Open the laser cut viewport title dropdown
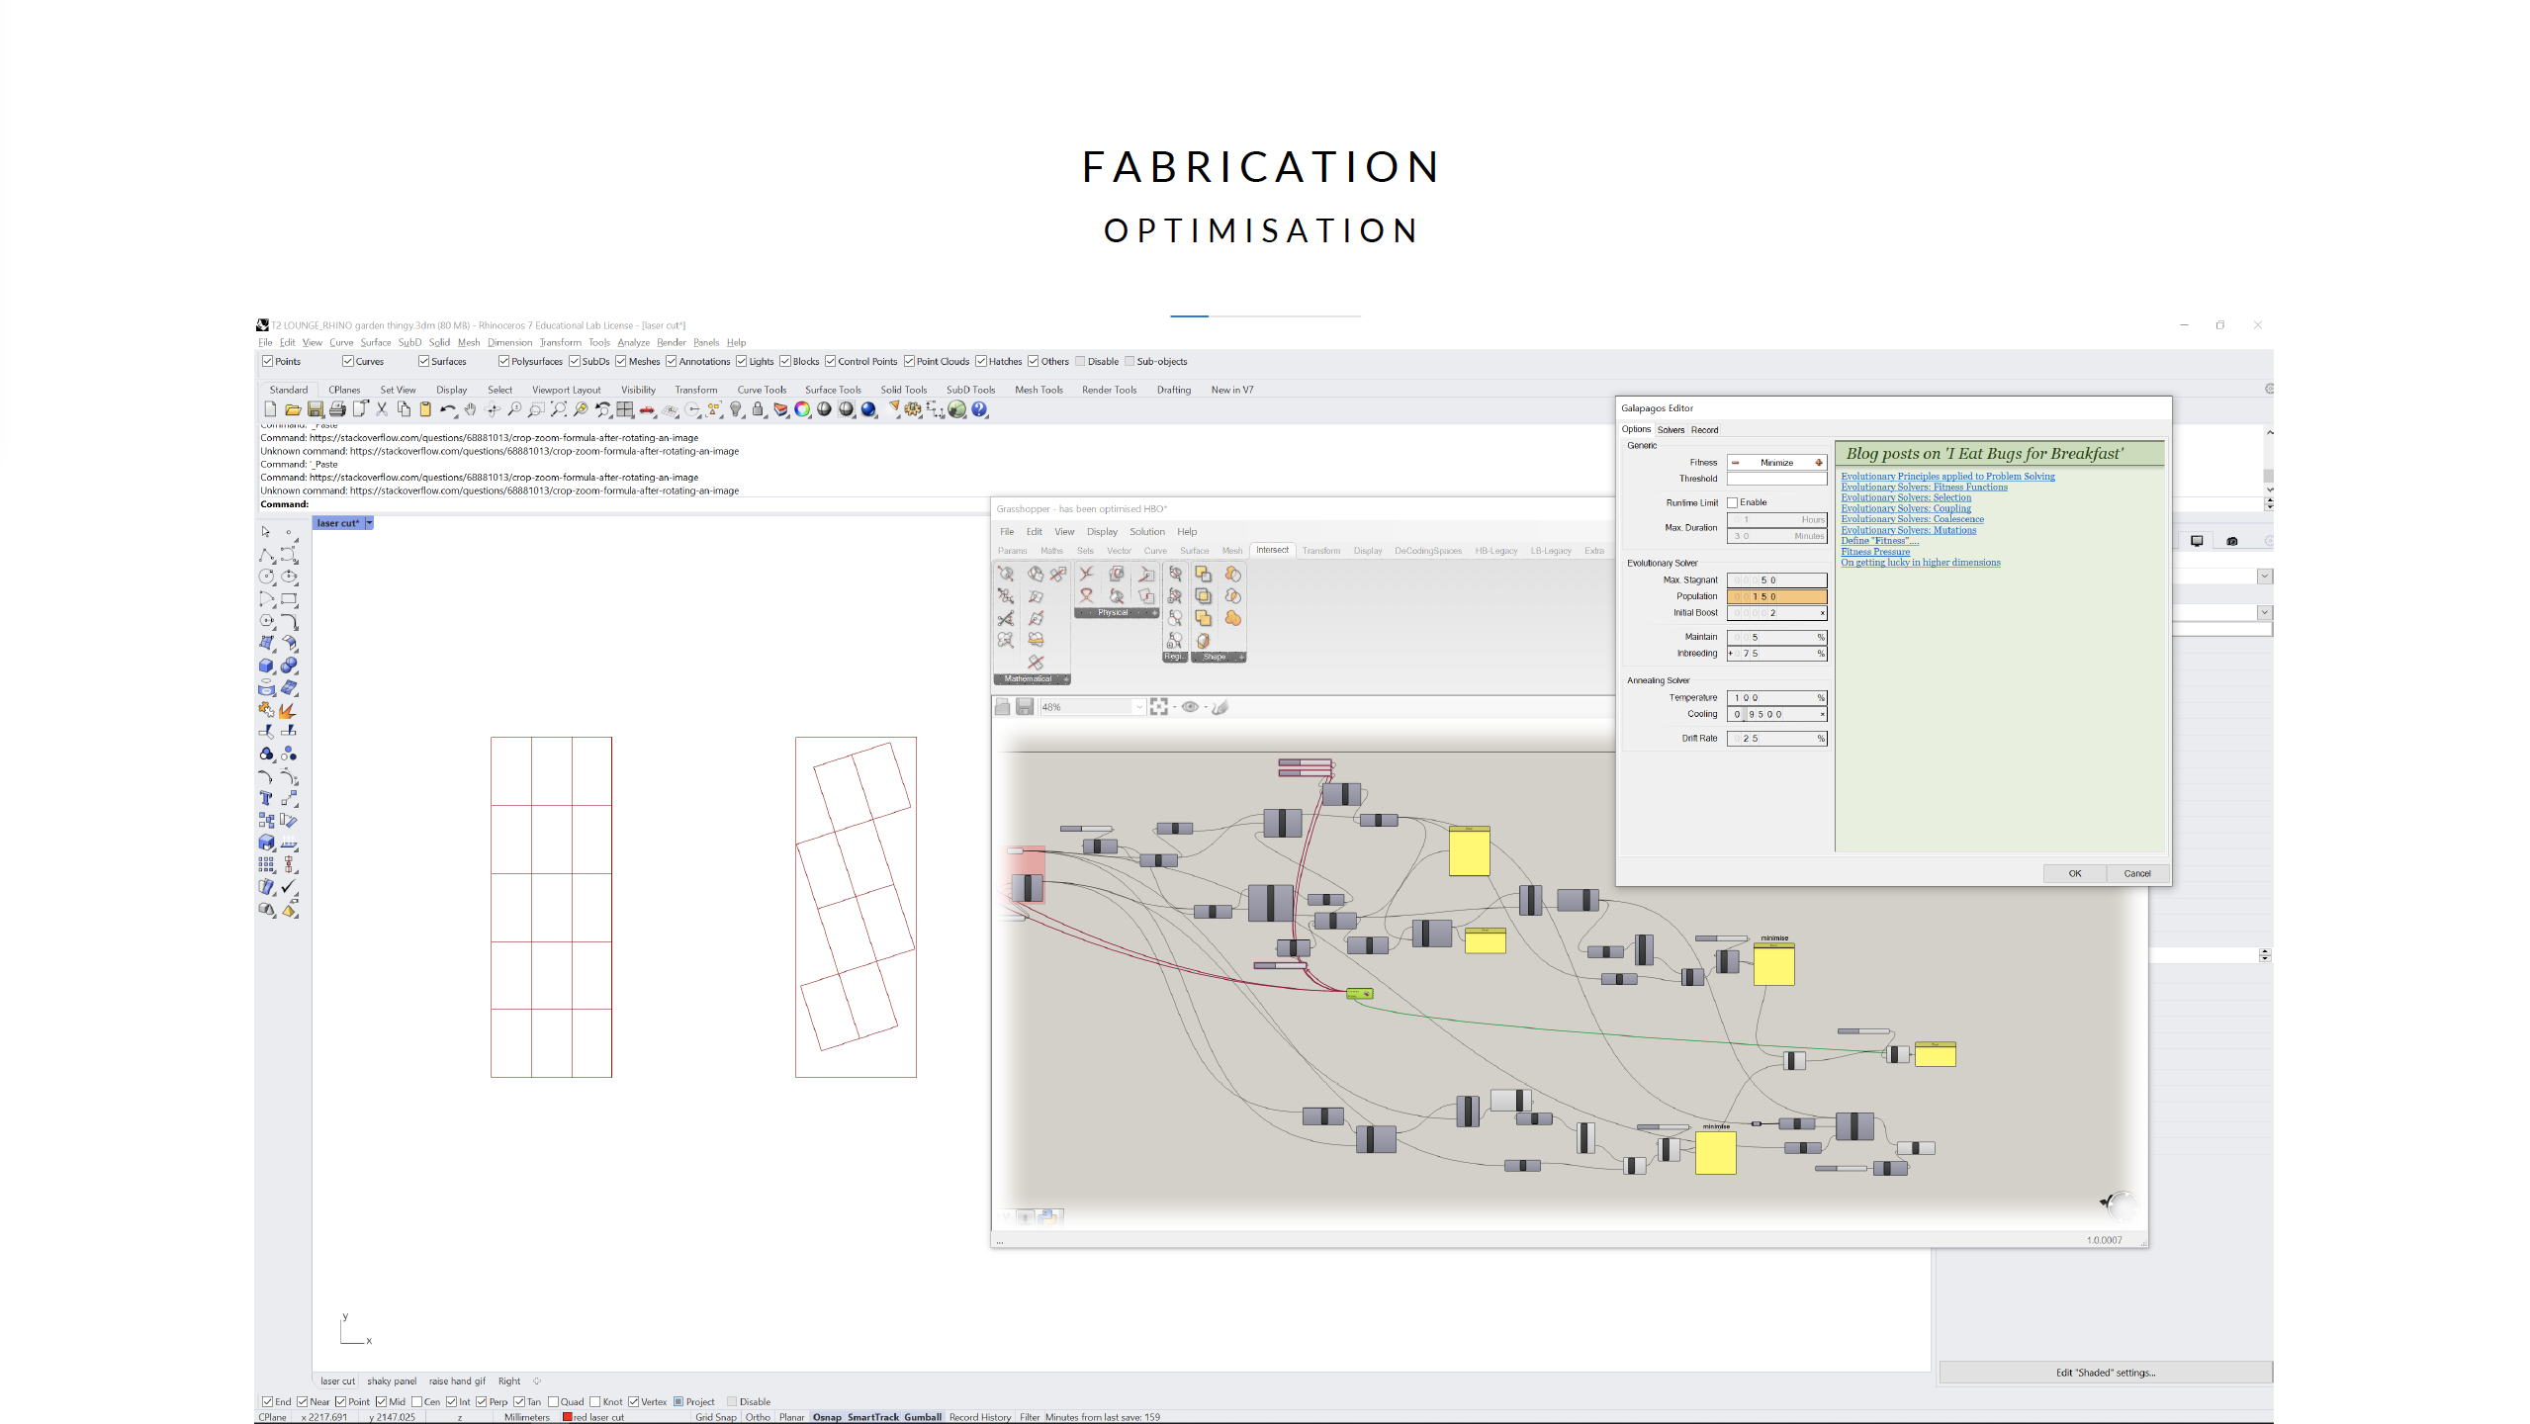 [x=369, y=523]
